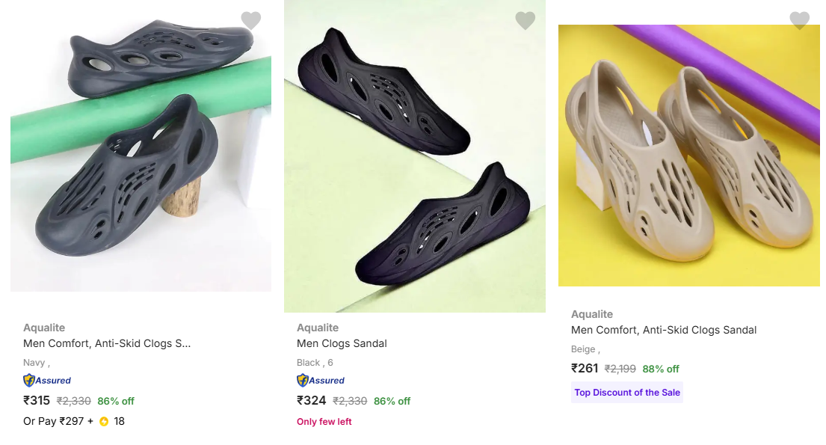Viewport: 826px width, 445px height.
Task: Open the Navy clogs product image
Action: pyautogui.click(x=141, y=150)
